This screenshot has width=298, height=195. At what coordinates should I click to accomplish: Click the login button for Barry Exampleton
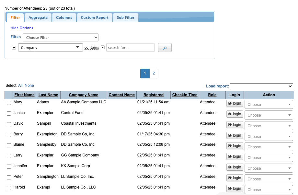pyautogui.click(x=235, y=135)
